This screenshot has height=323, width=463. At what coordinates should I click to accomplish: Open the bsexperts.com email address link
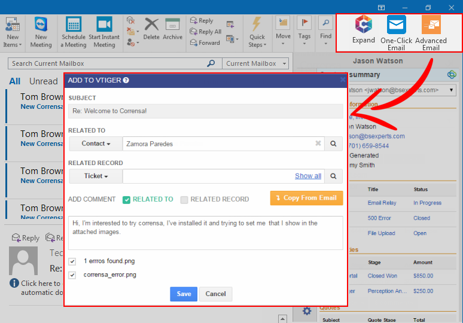pos(377,136)
